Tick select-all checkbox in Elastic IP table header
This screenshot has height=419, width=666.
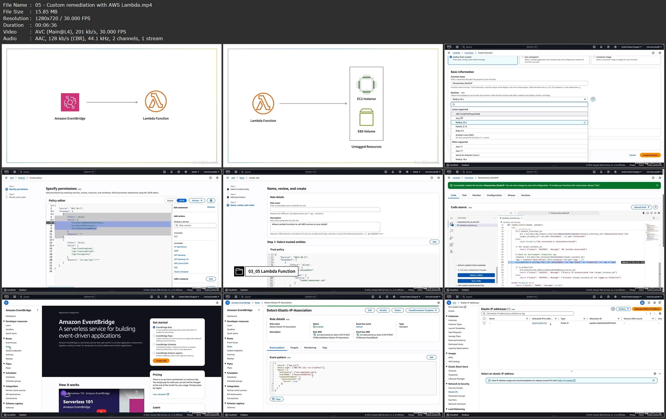pyautogui.click(x=484, y=319)
